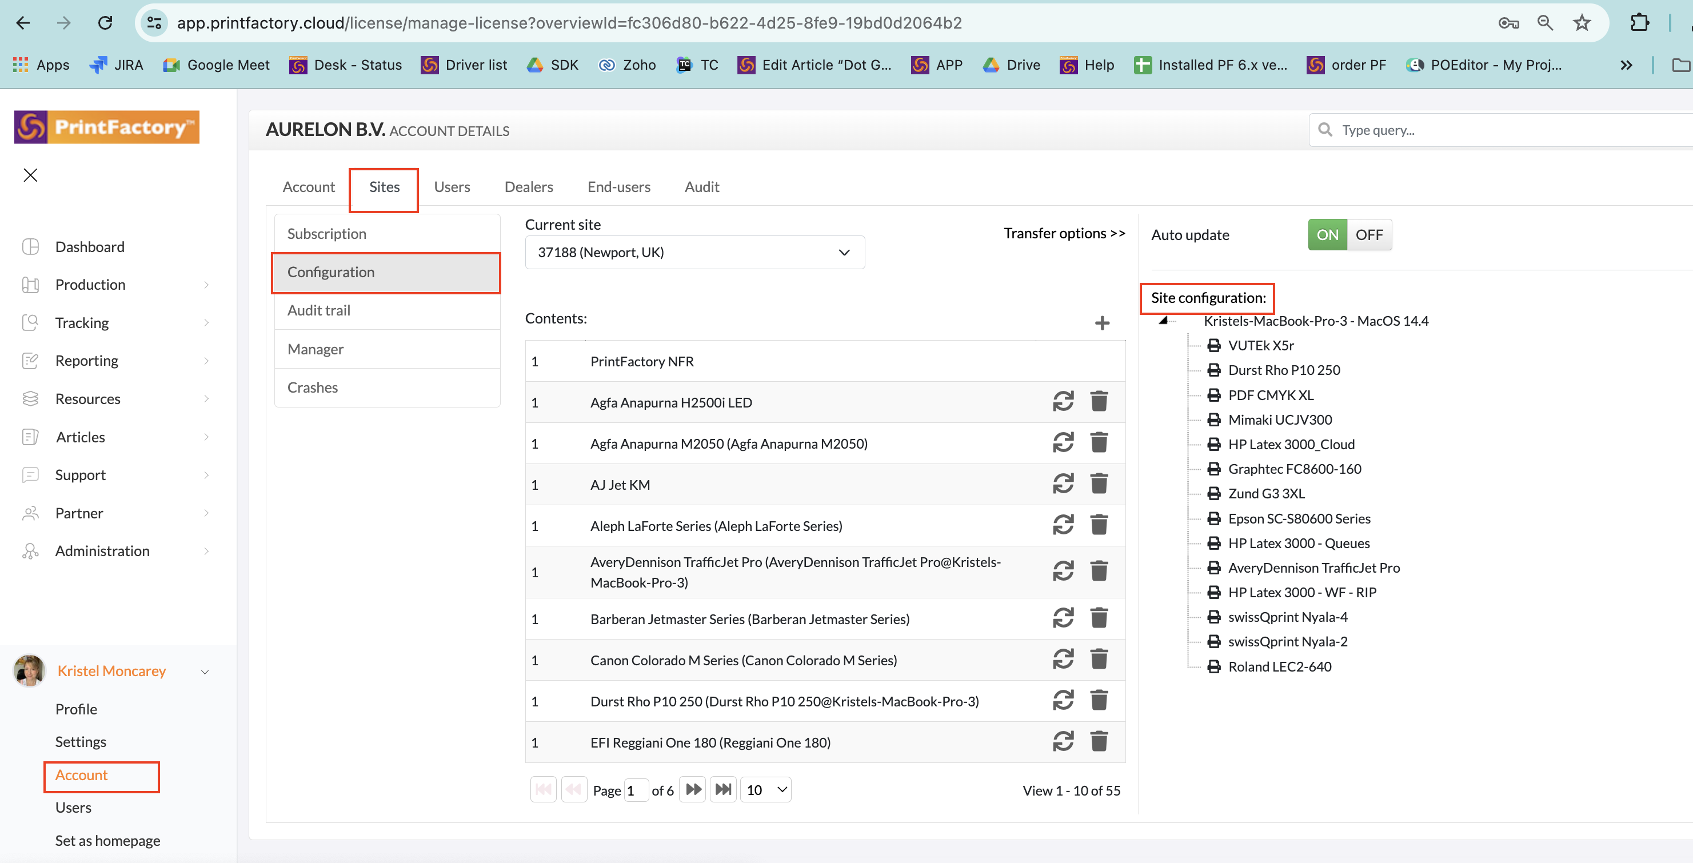Open the JIRA bookmark
This screenshot has height=863, width=1693.
(117, 65)
